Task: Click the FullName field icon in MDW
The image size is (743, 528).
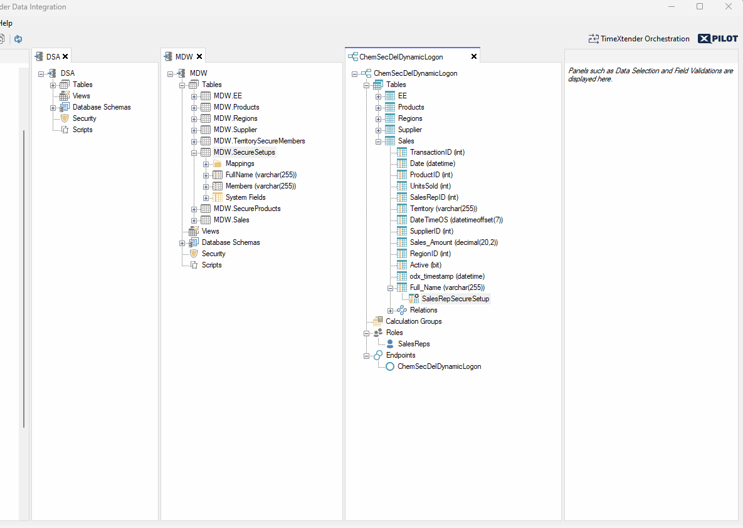Action: 218,175
